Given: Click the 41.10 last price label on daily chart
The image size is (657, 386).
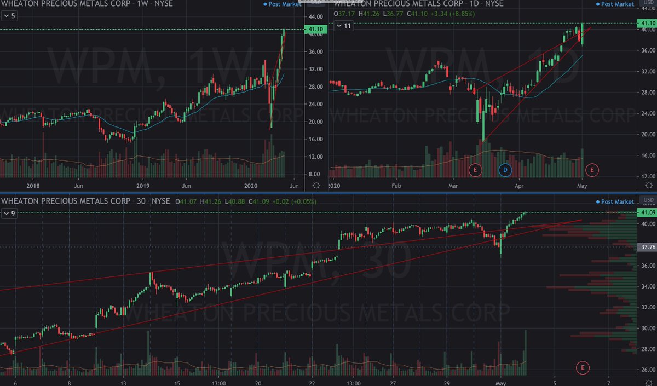Looking at the screenshot, I should [647, 23].
